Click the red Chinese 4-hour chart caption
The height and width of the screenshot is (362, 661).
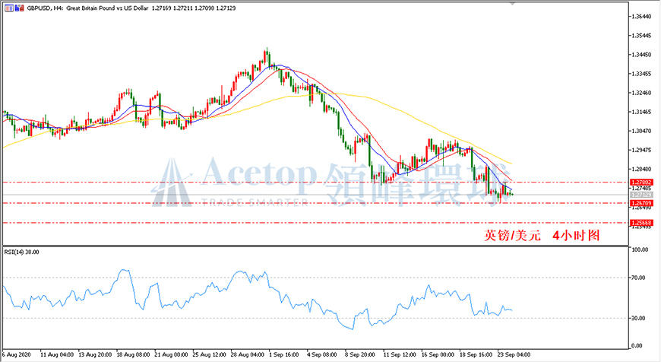[x=542, y=236]
